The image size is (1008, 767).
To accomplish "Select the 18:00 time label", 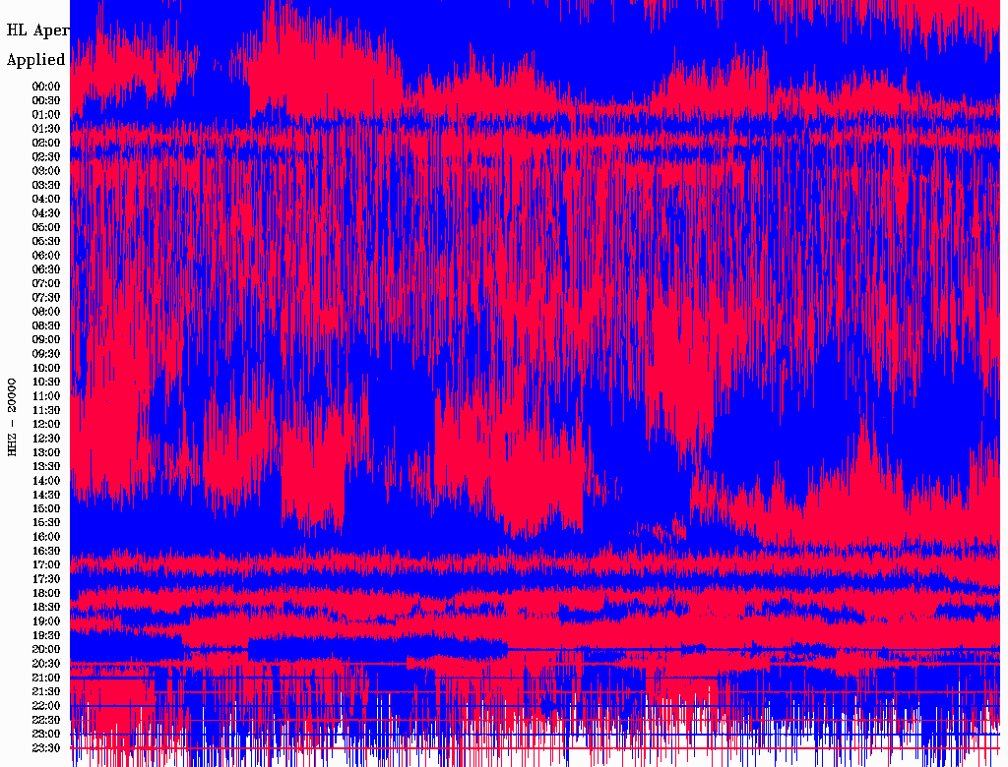I will click(46, 593).
